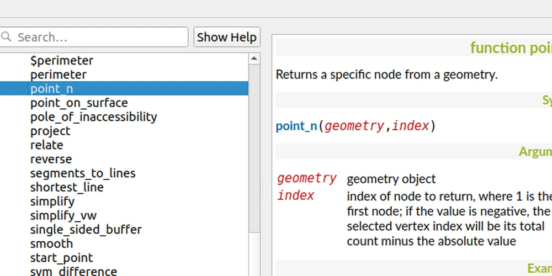Select perimeter in the function list
The image size is (552, 276).
click(x=58, y=75)
